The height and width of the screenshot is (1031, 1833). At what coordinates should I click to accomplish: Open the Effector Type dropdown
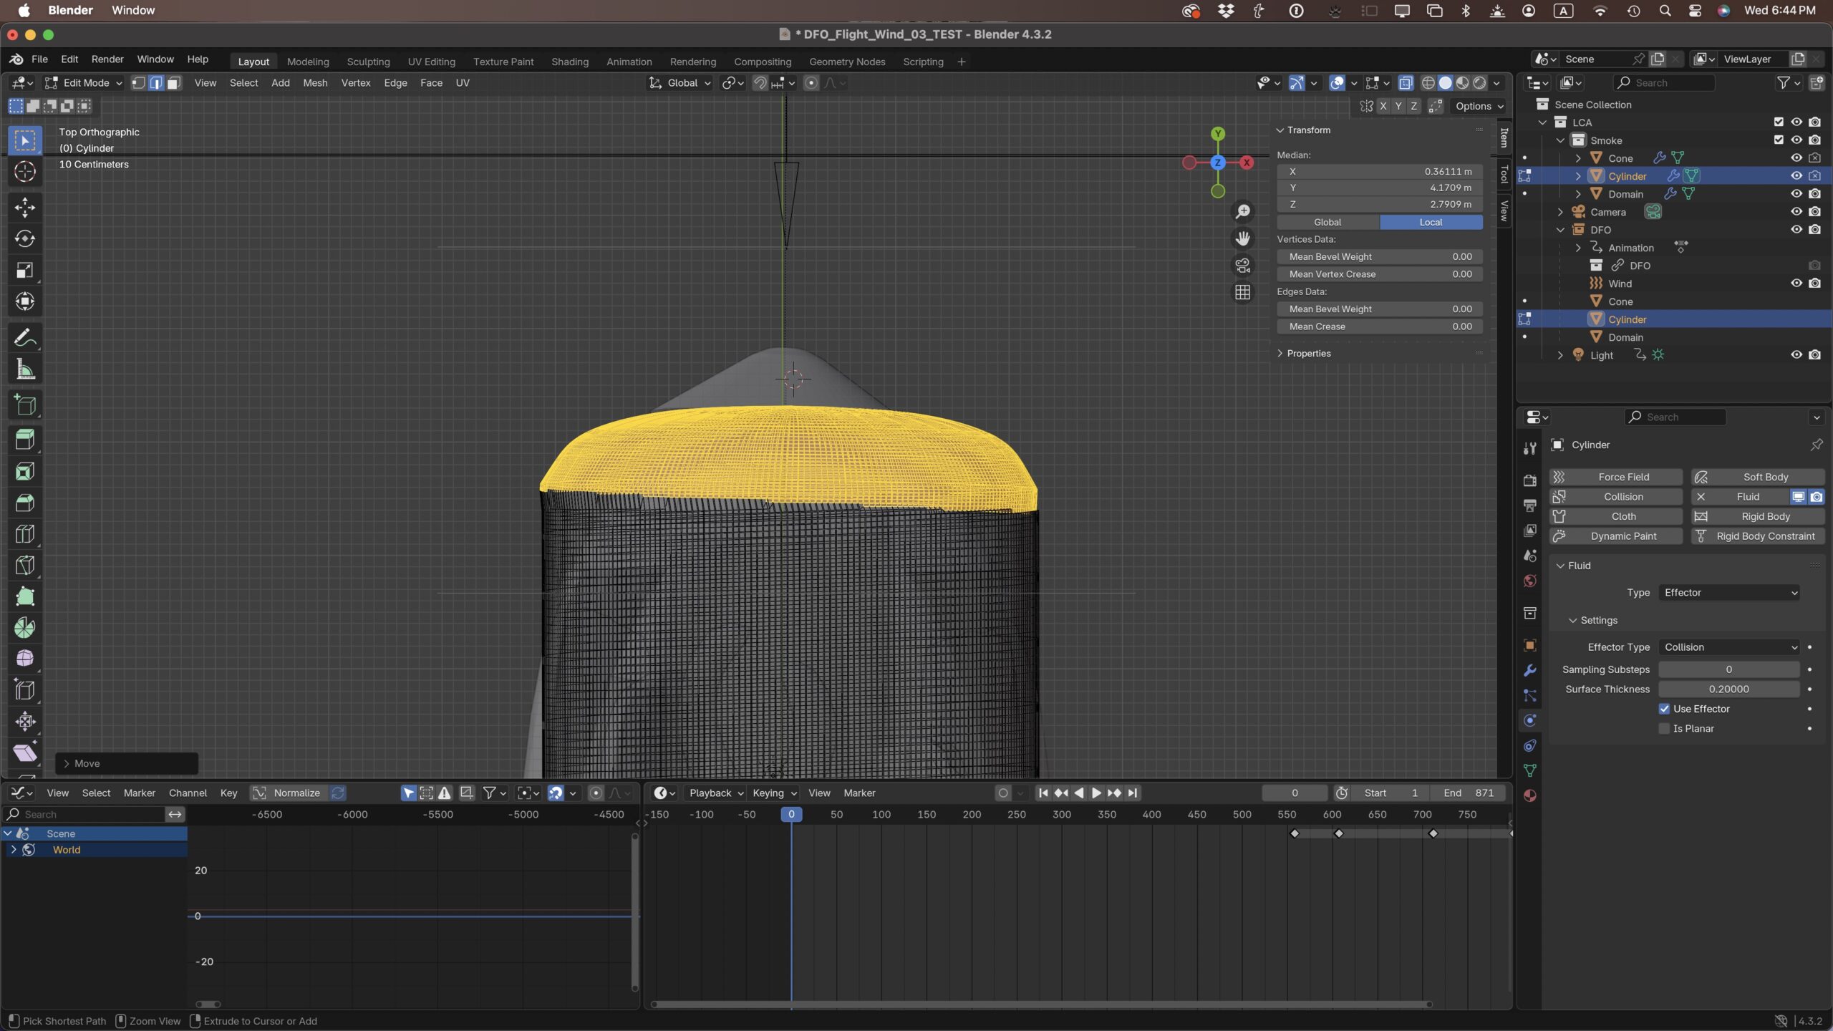pos(1728,647)
